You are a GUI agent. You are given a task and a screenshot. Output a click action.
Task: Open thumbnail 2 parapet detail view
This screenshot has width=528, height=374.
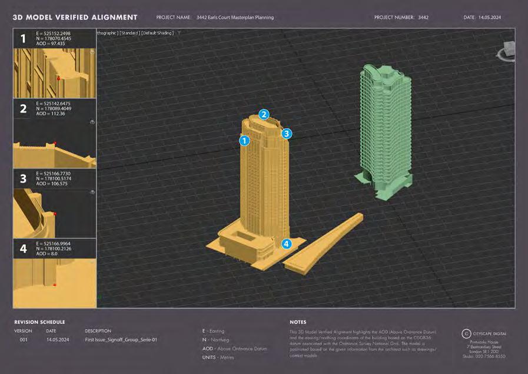(55, 143)
